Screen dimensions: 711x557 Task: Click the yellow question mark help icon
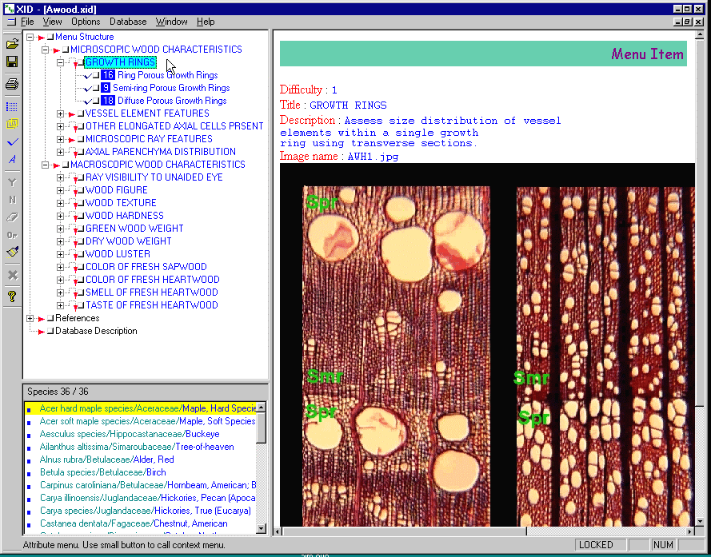coord(12,296)
